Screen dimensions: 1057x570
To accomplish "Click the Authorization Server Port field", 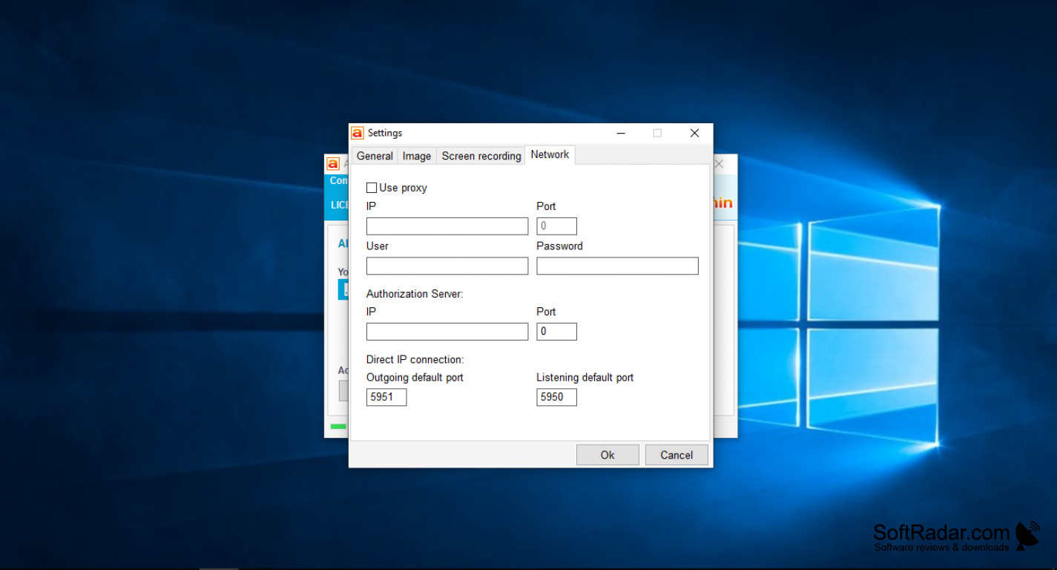I will tap(556, 331).
